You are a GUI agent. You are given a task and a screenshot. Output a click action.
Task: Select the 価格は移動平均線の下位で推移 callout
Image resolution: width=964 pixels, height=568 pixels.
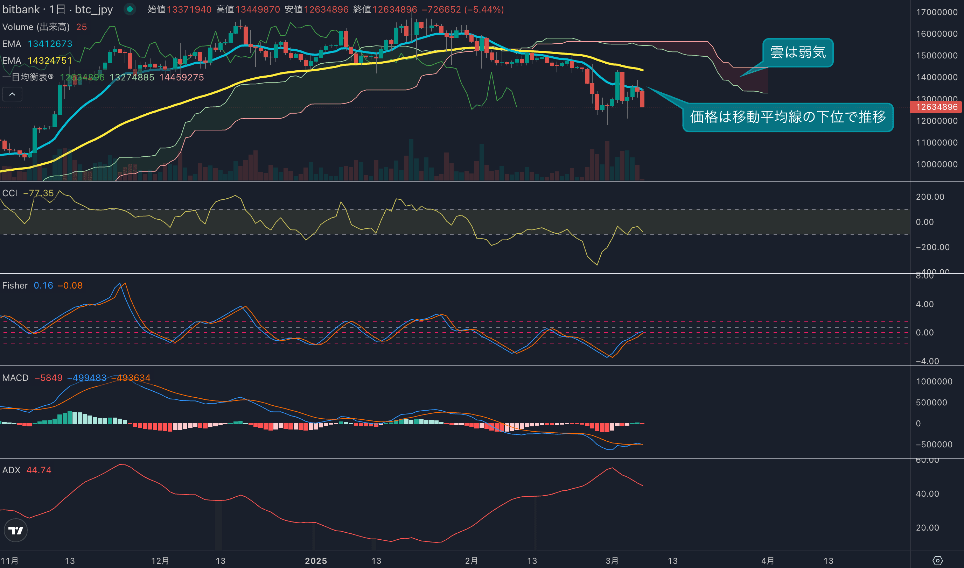pyautogui.click(x=788, y=117)
